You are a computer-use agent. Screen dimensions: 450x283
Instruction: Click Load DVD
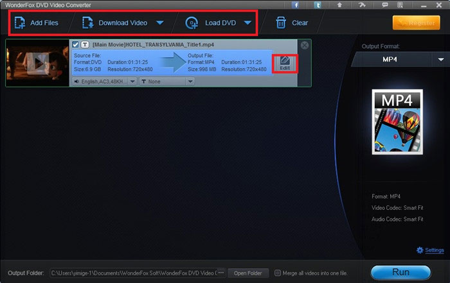[x=211, y=23]
